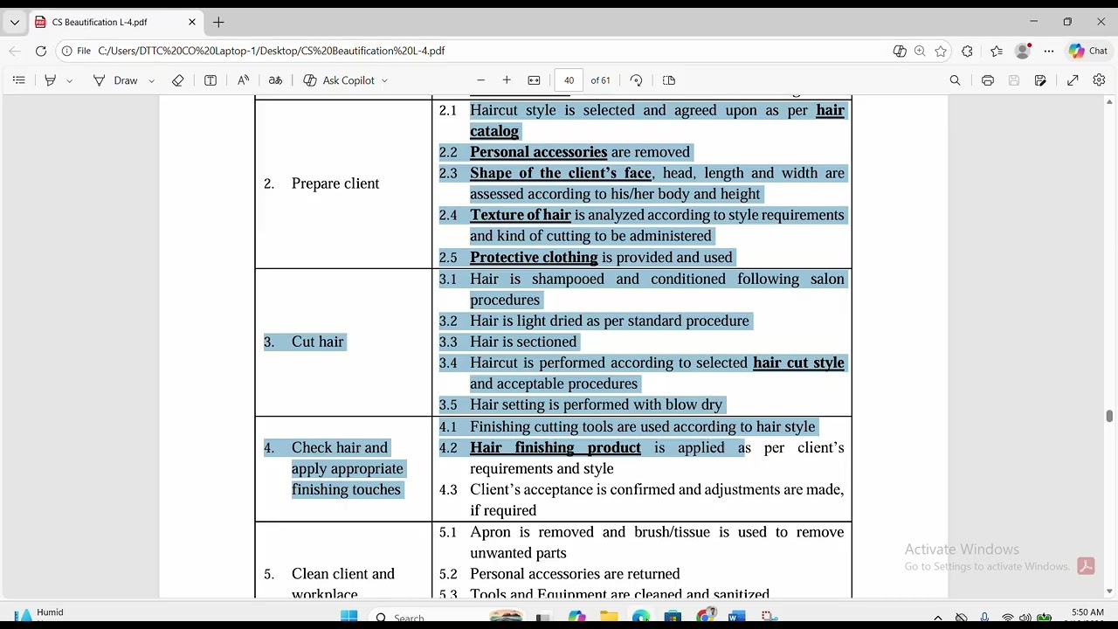The width and height of the screenshot is (1118, 629).
Task: Click the address bar zoom magnifier icon
Action: coord(920,51)
